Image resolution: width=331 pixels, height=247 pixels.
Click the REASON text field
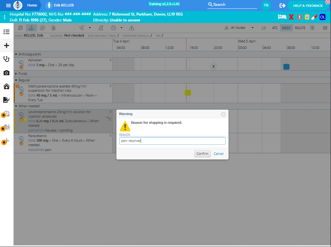tap(172, 141)
